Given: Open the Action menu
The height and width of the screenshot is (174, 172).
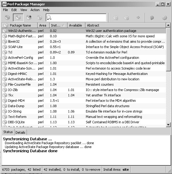Looking at the screenshot, I should [35, 10].
